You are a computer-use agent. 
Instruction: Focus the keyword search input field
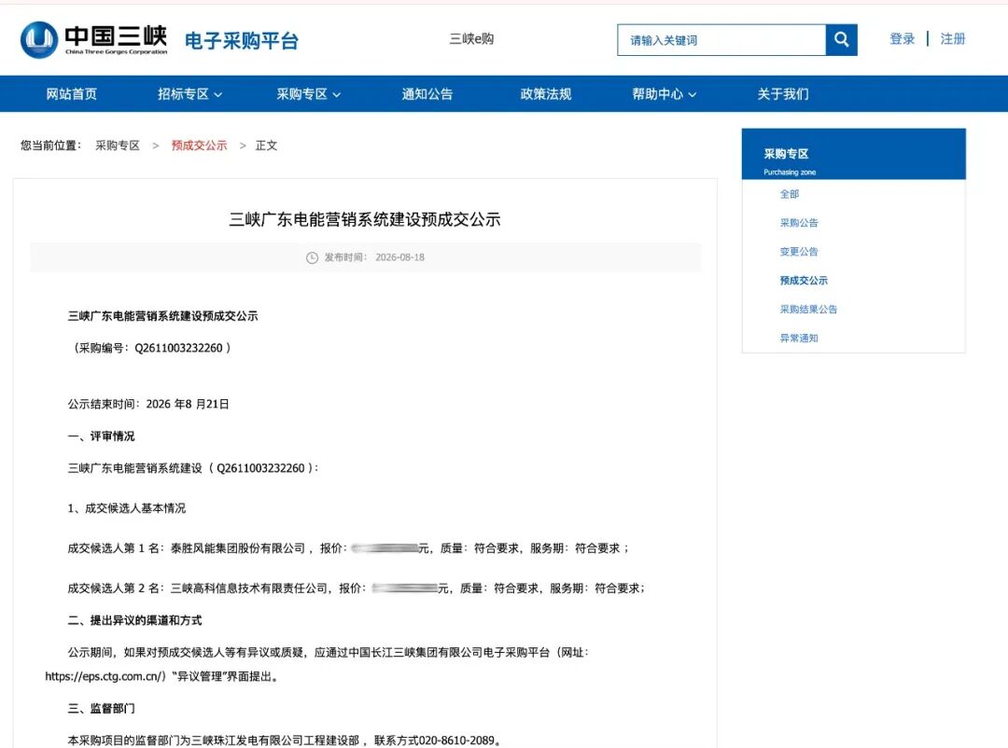click(x=721, y=40)
